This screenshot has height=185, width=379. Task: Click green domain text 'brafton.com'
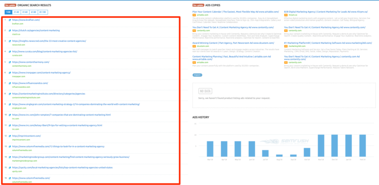[x=18, y=24]
